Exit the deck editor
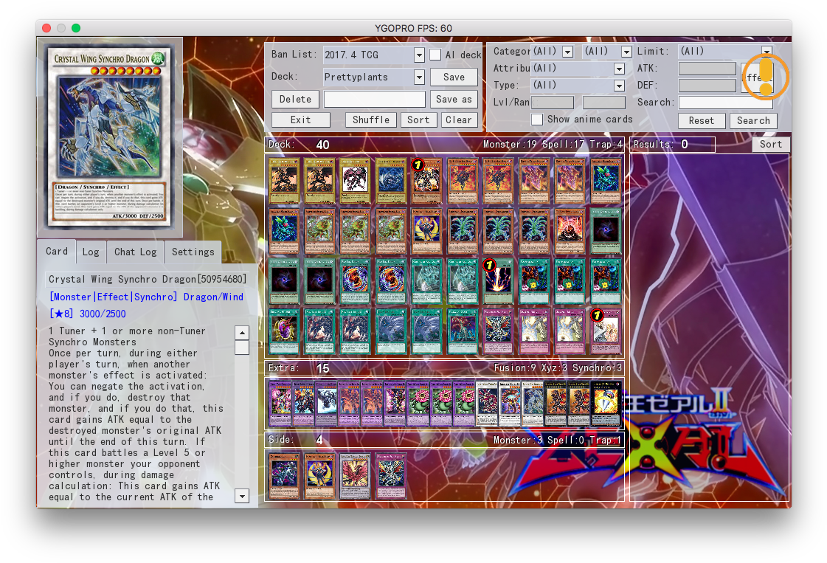The image size is (827, 563). [301, 120]
